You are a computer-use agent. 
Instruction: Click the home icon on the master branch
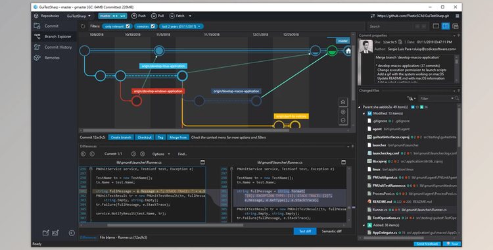pyautogui.click(x=348, y=51)
